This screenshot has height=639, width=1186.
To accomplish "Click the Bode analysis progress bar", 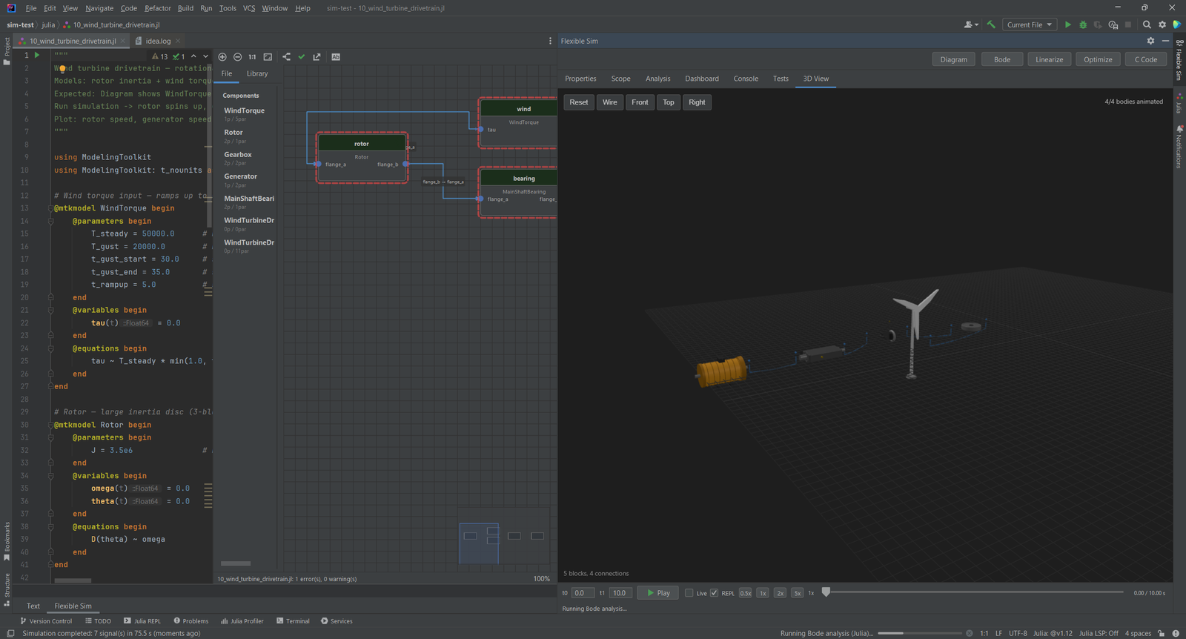I will 920,633.
